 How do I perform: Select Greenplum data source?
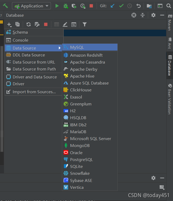pyautogui.click(x=90, y=104)
